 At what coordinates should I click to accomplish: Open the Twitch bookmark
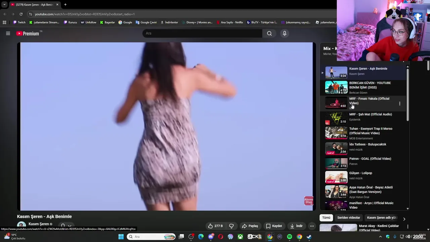click(x=19, y=23)
